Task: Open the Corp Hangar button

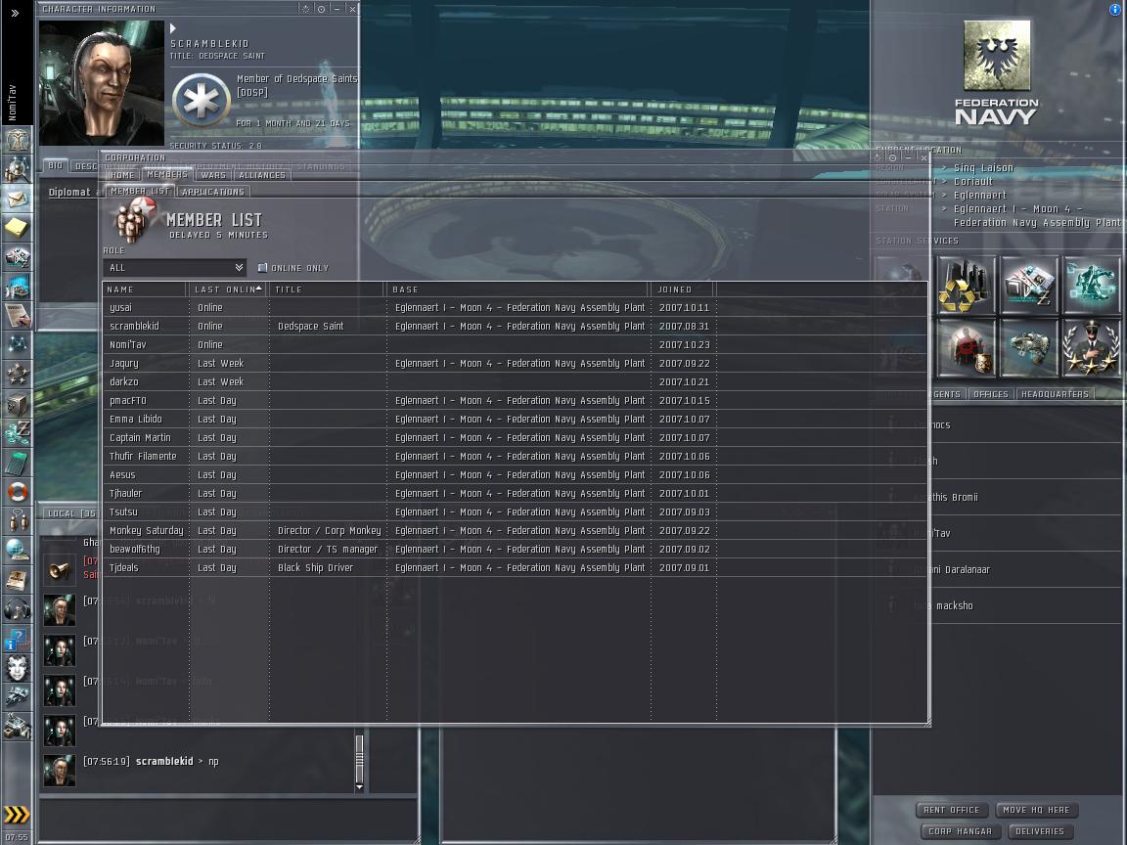Action: tap(961, 831)
